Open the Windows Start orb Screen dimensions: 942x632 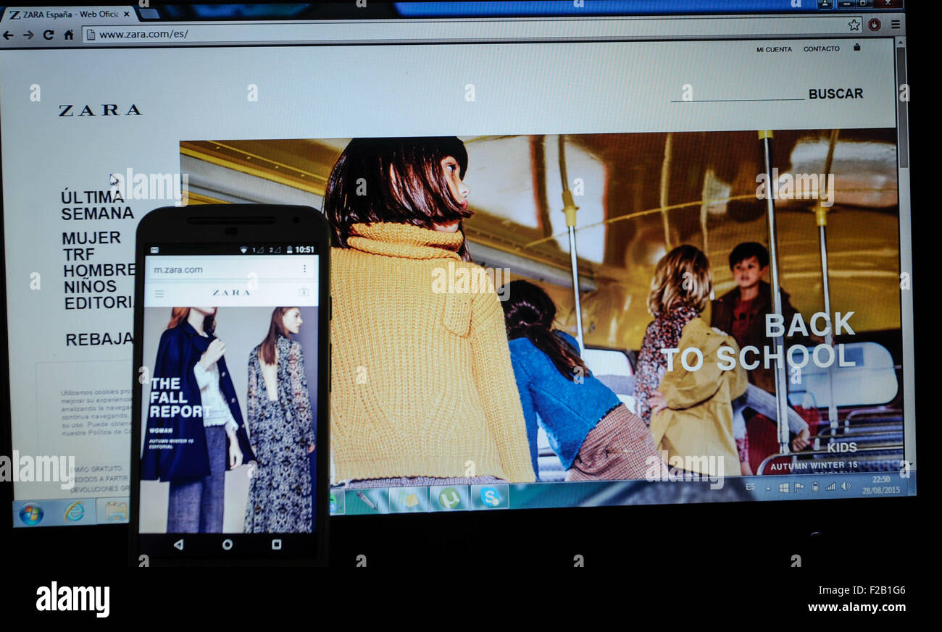30,514
